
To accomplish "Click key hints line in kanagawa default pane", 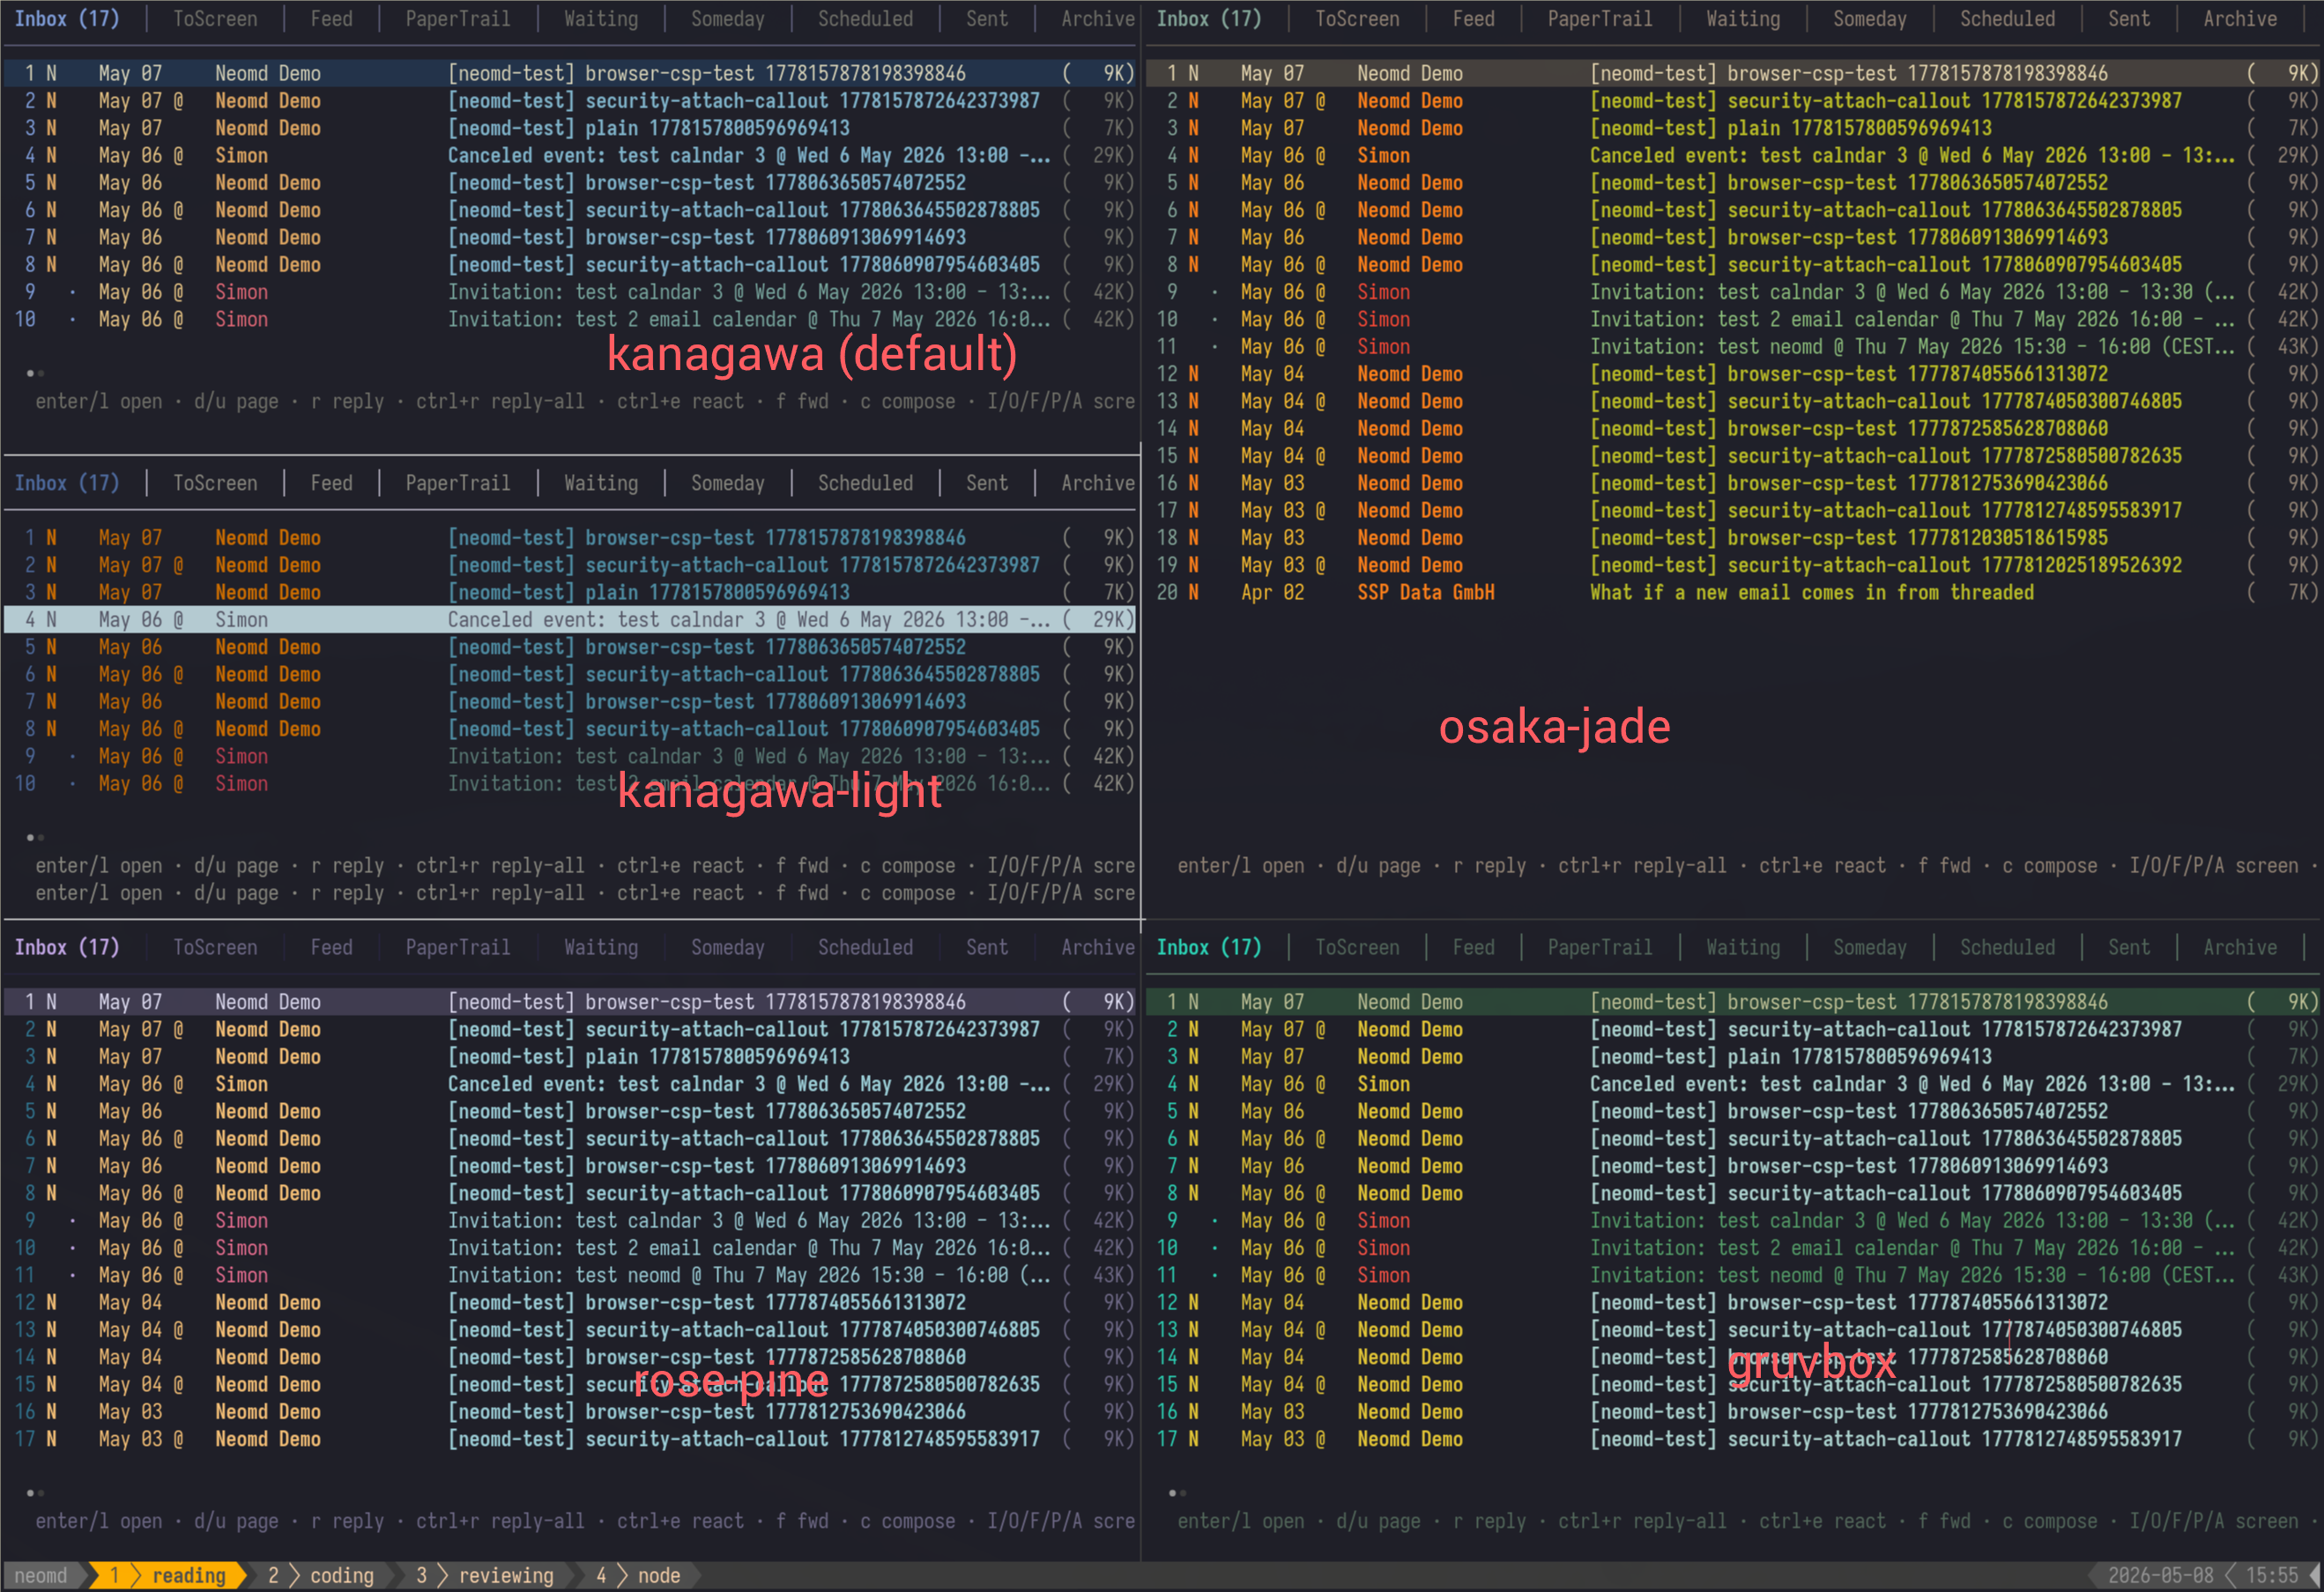I will click(x=585, y=402).
